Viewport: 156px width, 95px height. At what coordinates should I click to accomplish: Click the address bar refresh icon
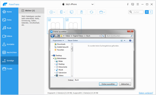pos(103,36)
